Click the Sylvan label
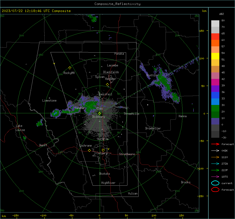 (x=100, y=77)
